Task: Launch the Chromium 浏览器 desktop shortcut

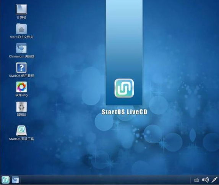Action: (x=21, y=48)
